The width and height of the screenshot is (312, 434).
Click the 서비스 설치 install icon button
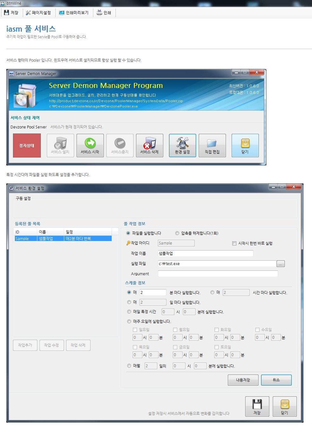pyautogui.click(x=60, y=146)
